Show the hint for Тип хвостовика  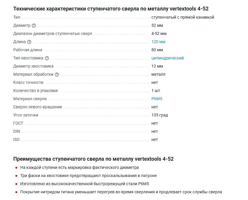tap(47, 58)
